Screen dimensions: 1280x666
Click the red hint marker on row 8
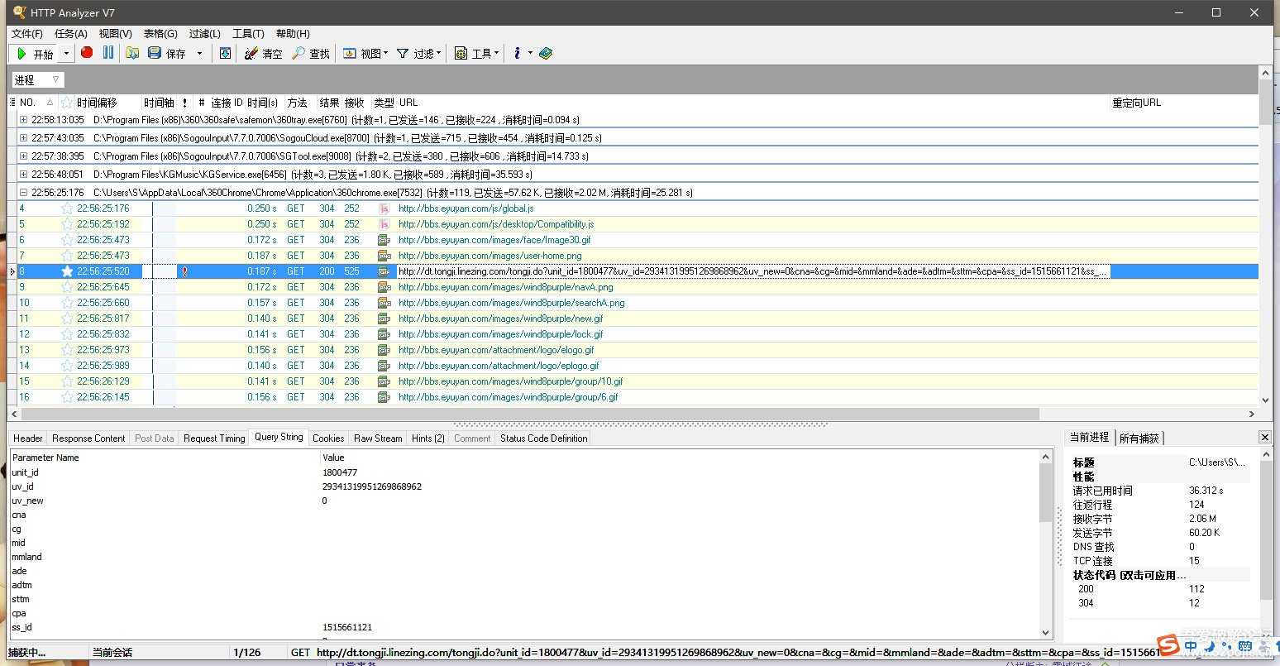(184, 271)
